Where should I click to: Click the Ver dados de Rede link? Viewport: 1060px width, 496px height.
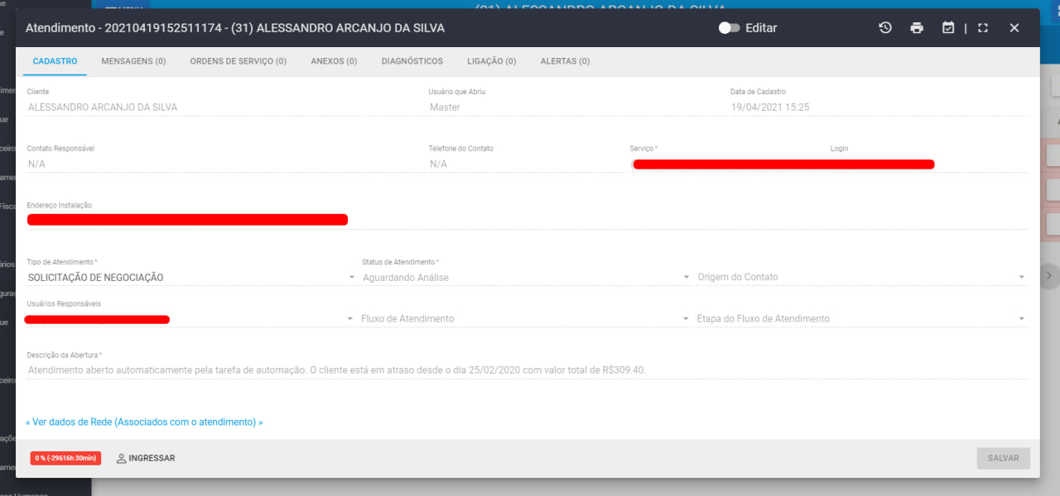144,422
